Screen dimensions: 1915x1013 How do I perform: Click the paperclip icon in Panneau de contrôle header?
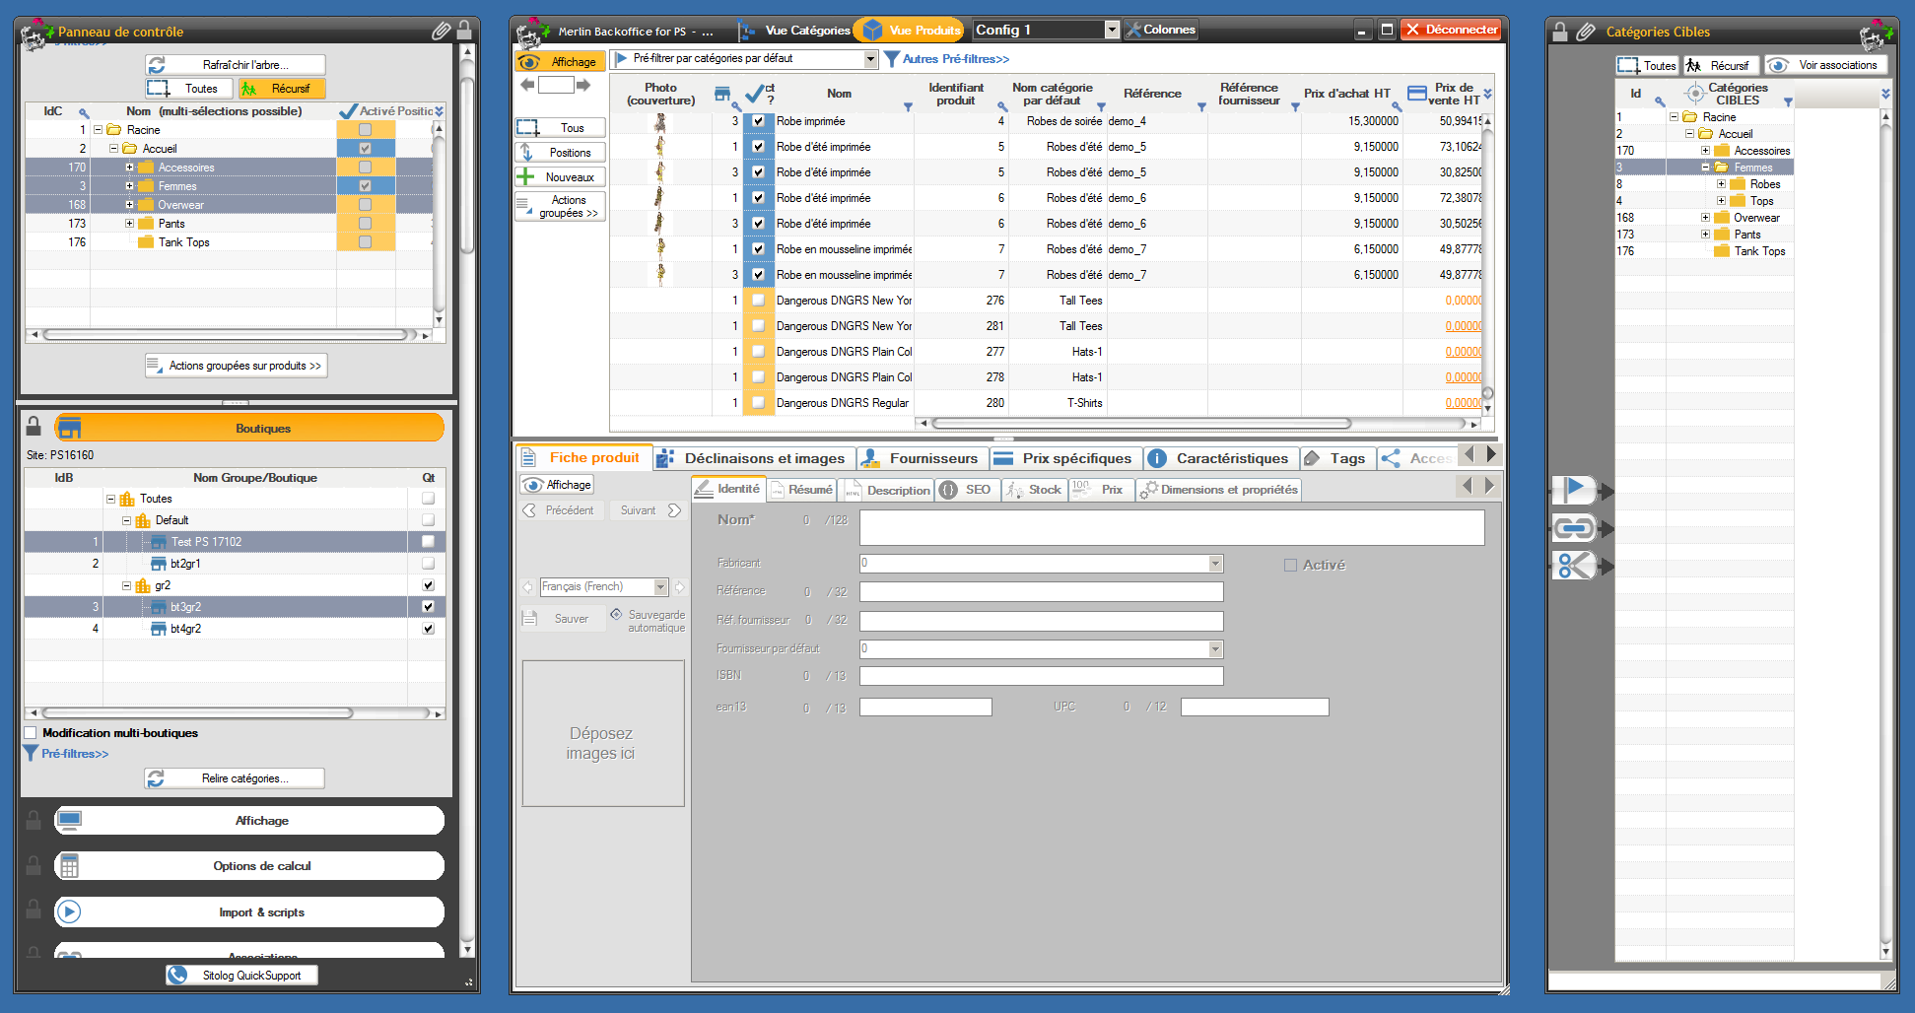click(x=442, y=31)
